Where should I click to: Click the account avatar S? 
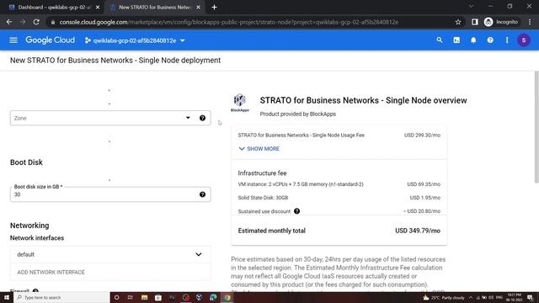[x=524, y=40]
